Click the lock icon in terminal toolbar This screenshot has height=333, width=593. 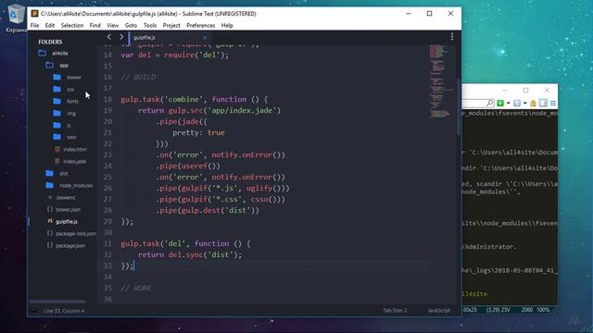pos(533,103)
